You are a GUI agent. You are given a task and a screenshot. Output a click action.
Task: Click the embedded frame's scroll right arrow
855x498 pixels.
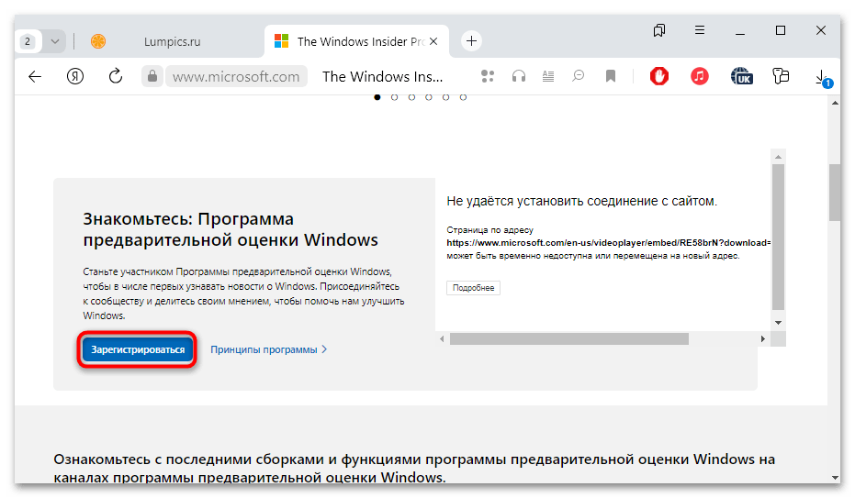click(x=763, y=339)
